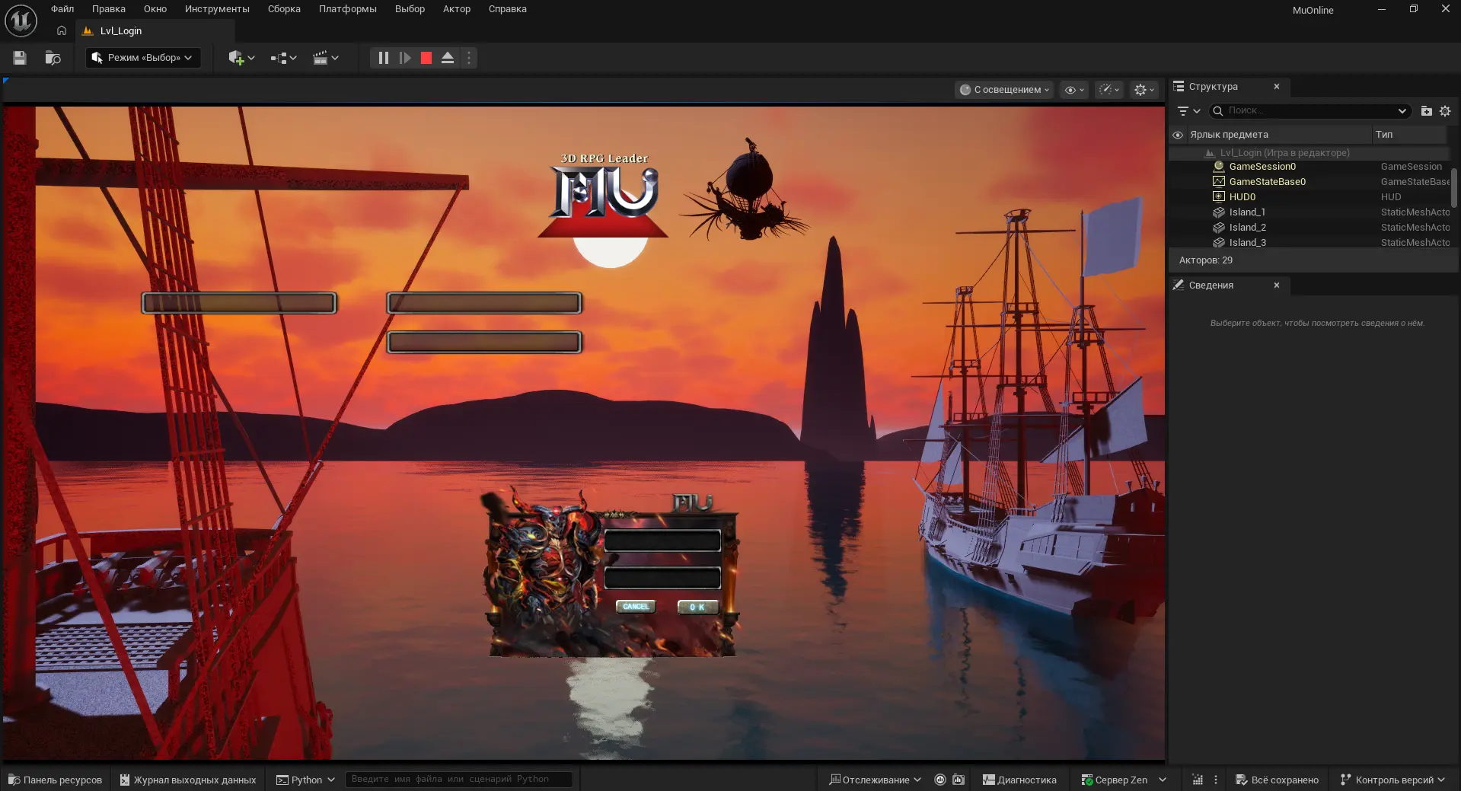
Task: Toggle trace statistics circle icon
Action: (940, 780)
